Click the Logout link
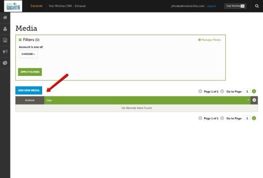Viewport: 263px width, 178px height. pyautogui.click(x=211, y=6)
